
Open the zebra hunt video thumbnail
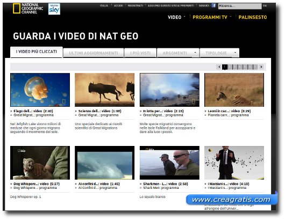point(234,90)
